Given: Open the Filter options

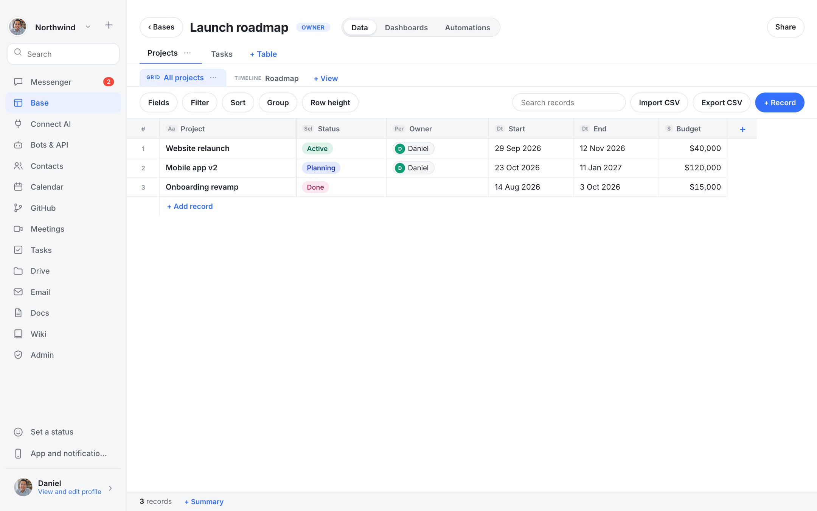Looking at the screenshot, I should (200, 103).
